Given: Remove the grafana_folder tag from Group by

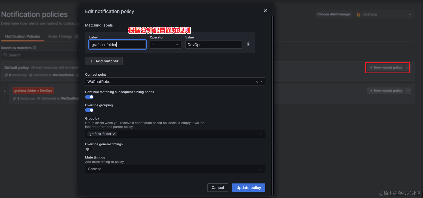Looking at the screenshot, I should pos(114,134).
